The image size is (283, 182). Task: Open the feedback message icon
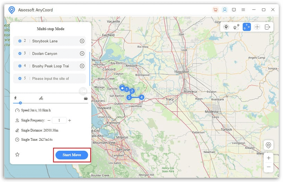[234, 10]
